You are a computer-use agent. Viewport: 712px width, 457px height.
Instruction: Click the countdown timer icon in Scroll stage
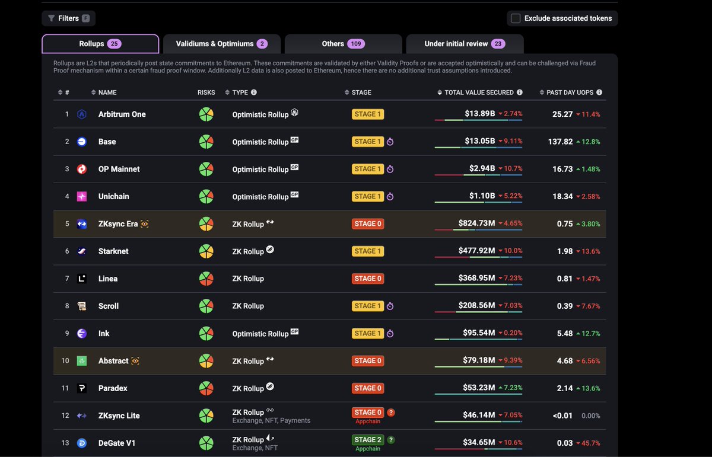pos(390,306)
